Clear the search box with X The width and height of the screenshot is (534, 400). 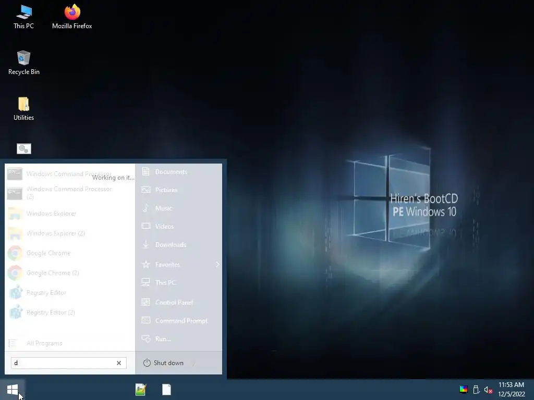point(119,363)
